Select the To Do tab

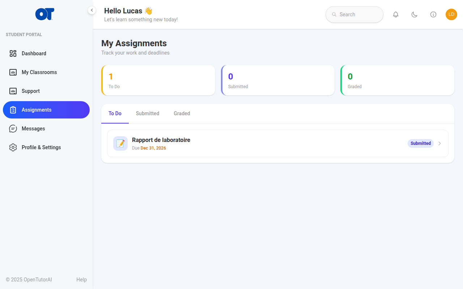(x=115, y=113)
